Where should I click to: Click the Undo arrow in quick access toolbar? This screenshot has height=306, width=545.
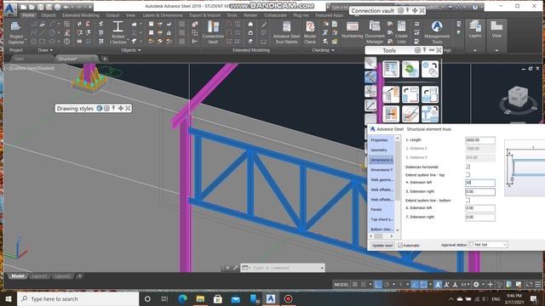(66, 7)
